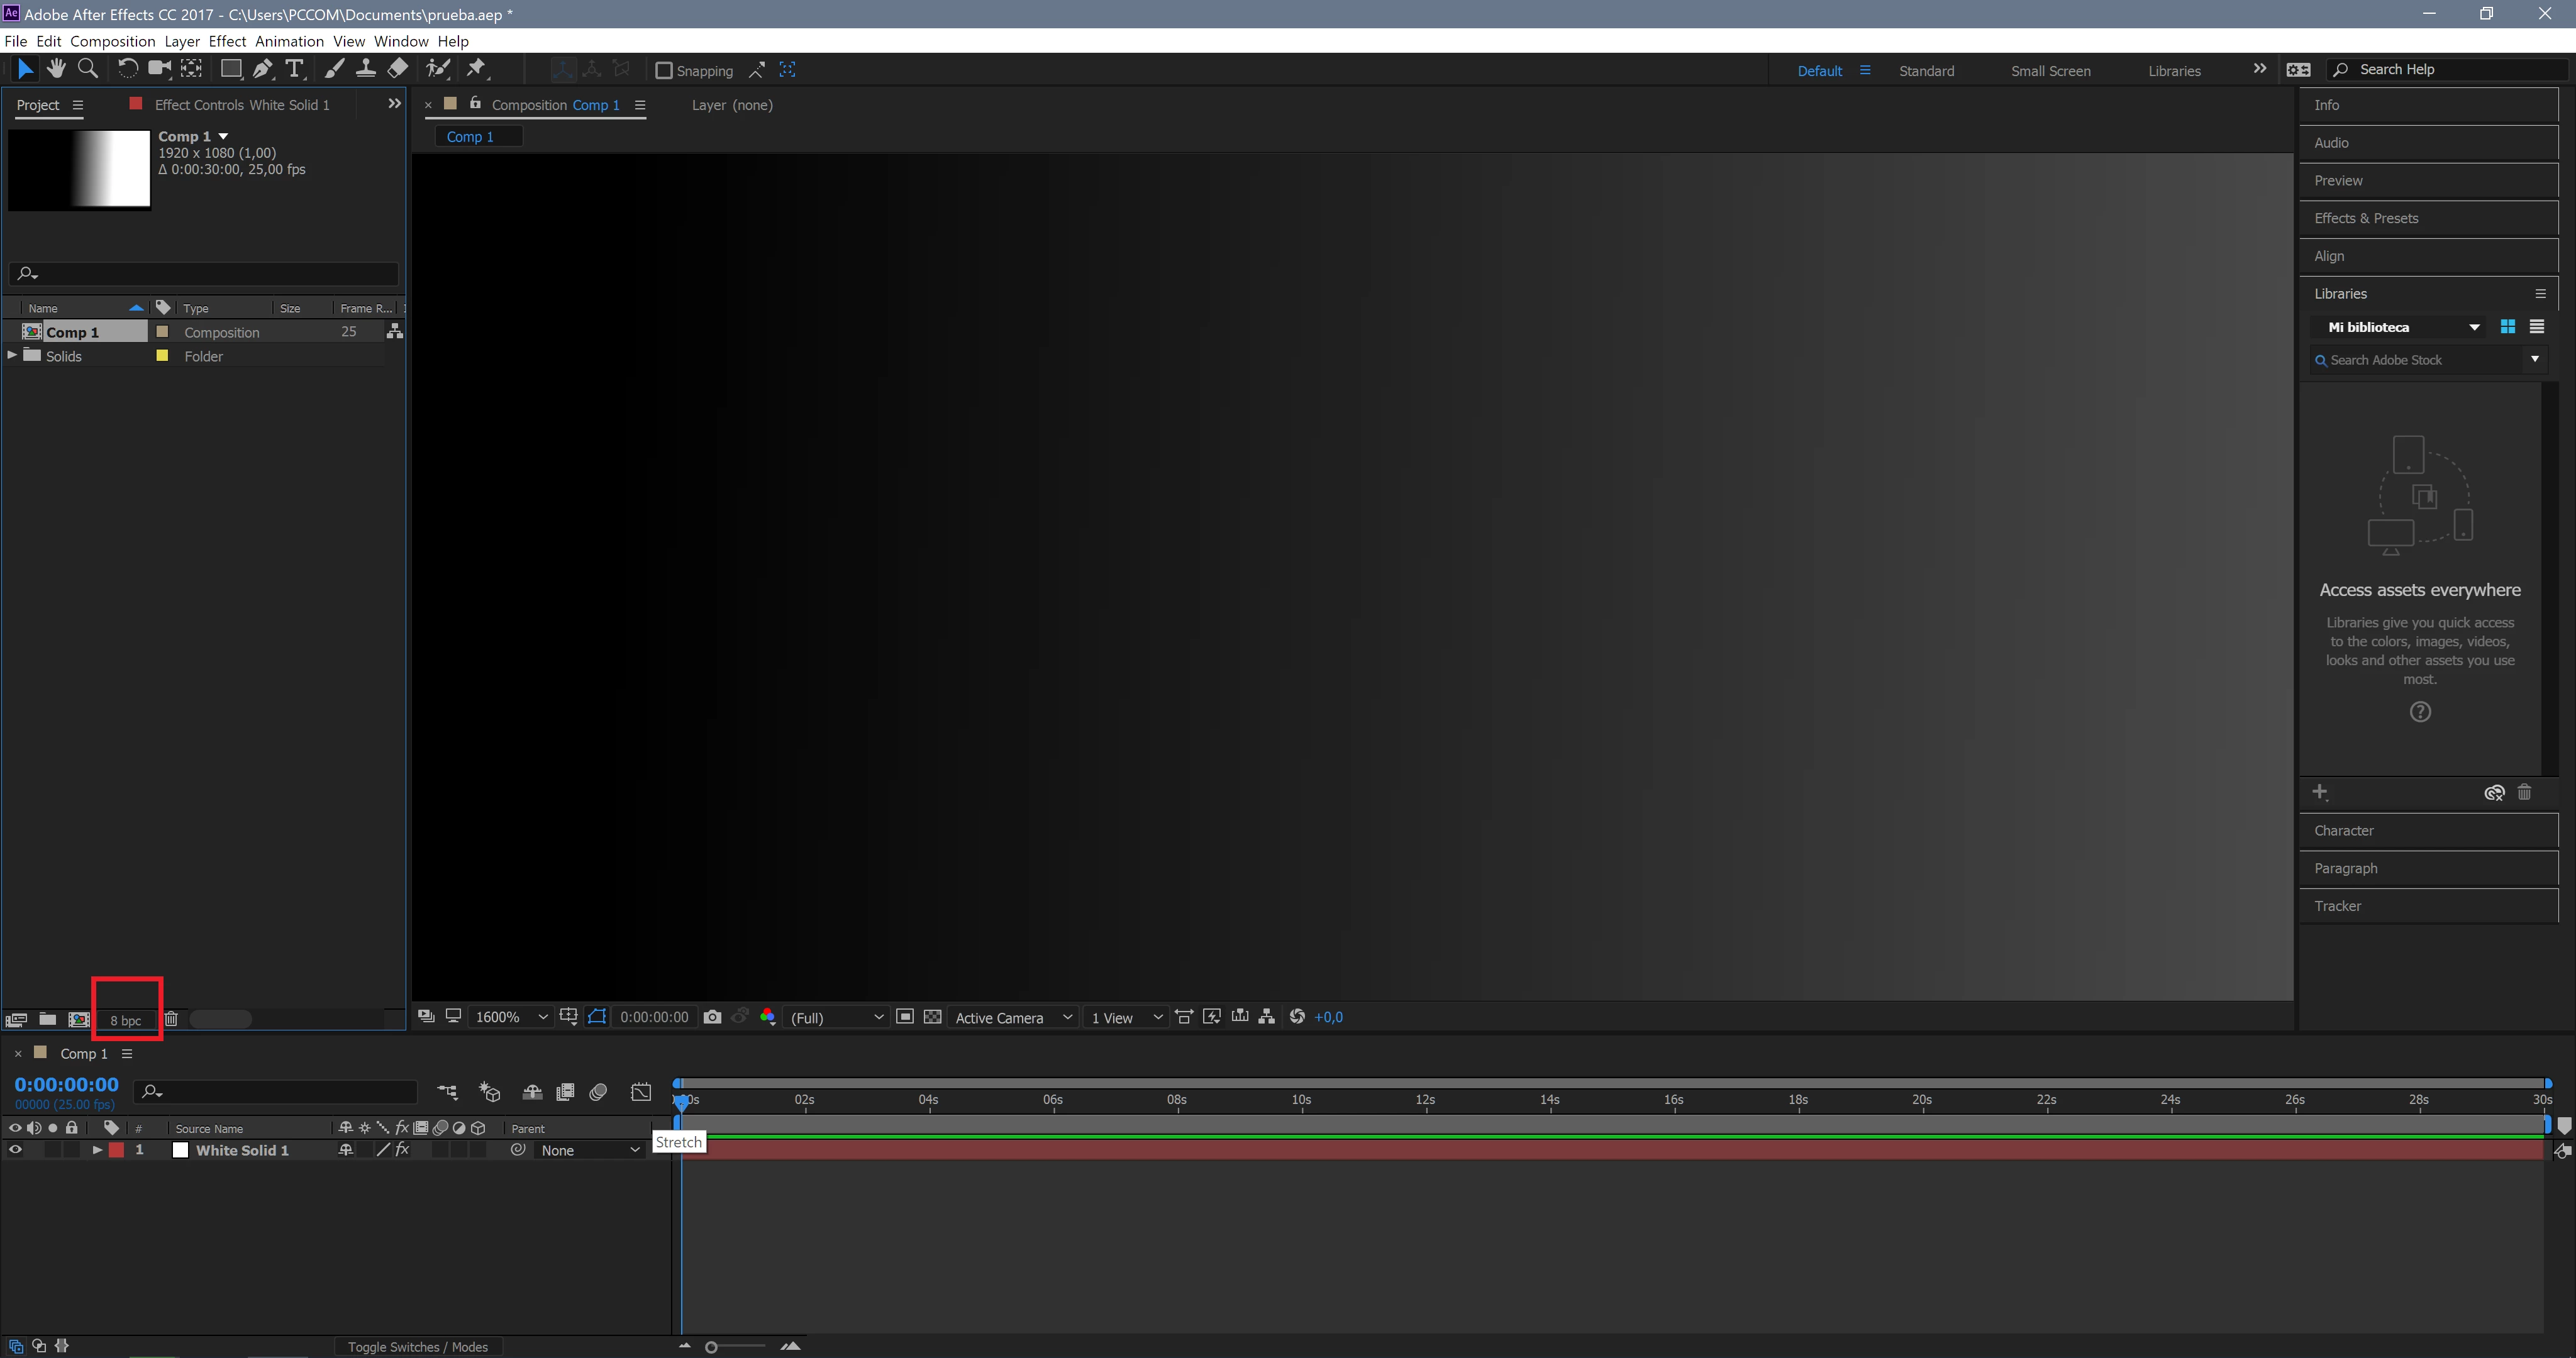Click Toggle Switches / Modes button
The width and height of the screenshot is (2576, 1358).
417,1347
